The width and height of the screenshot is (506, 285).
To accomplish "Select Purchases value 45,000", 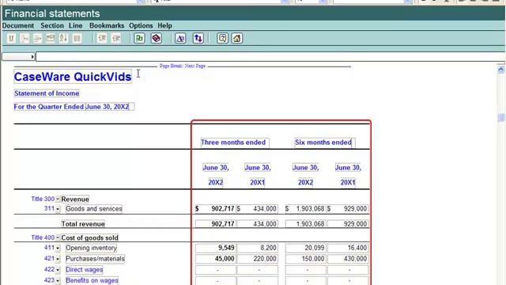I will coord(215,259).
